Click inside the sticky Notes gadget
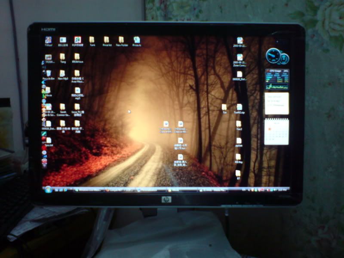This screenshot has width=344, height=258. (276, 104)
